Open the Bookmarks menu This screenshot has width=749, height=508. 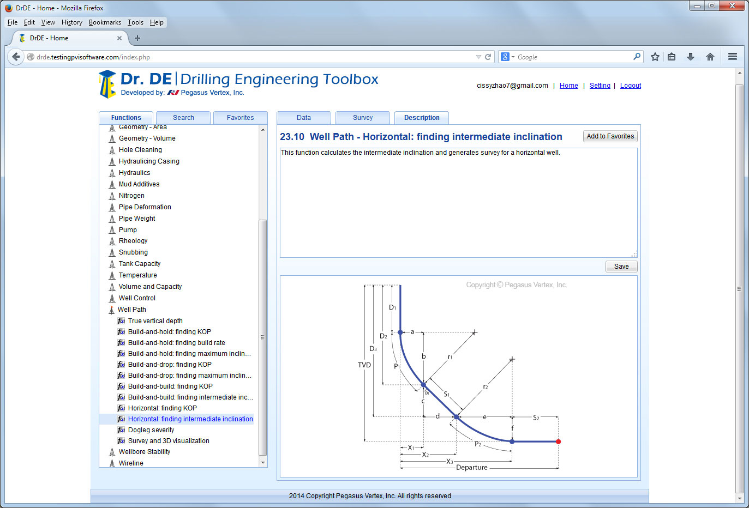coord(105,22)
